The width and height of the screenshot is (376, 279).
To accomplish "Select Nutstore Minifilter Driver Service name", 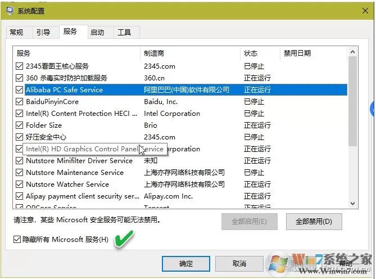I will [x=79, y=161].
